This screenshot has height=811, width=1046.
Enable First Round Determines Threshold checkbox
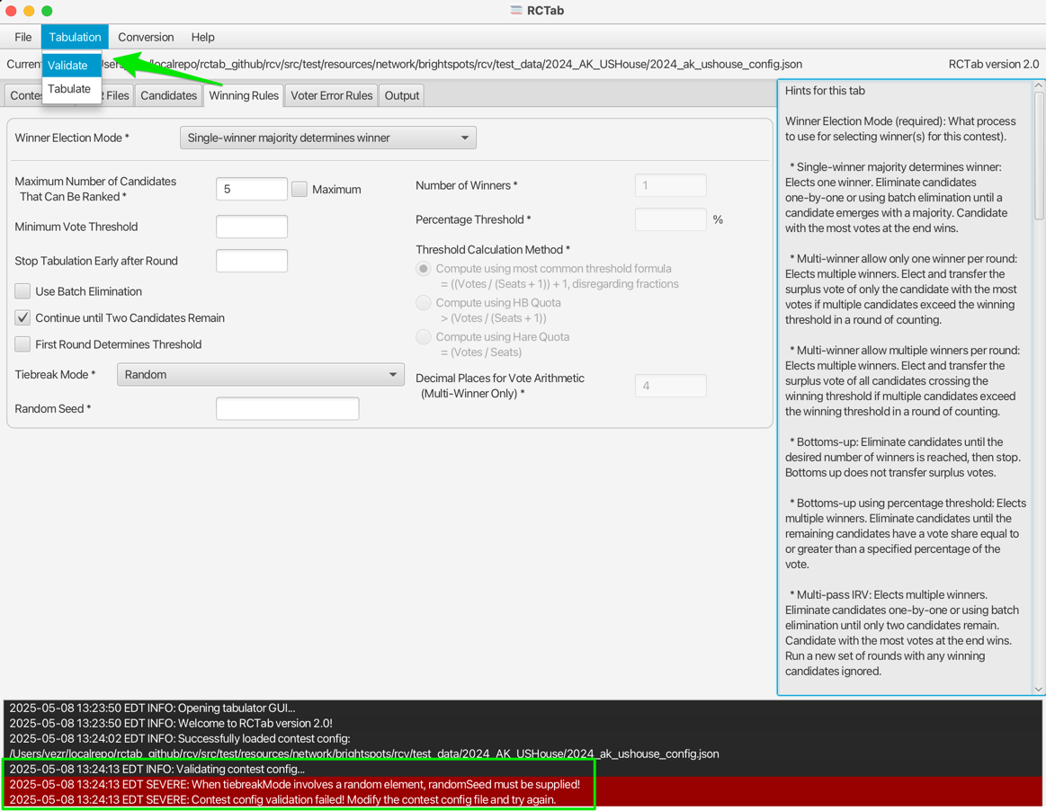[x=22, y=344]
